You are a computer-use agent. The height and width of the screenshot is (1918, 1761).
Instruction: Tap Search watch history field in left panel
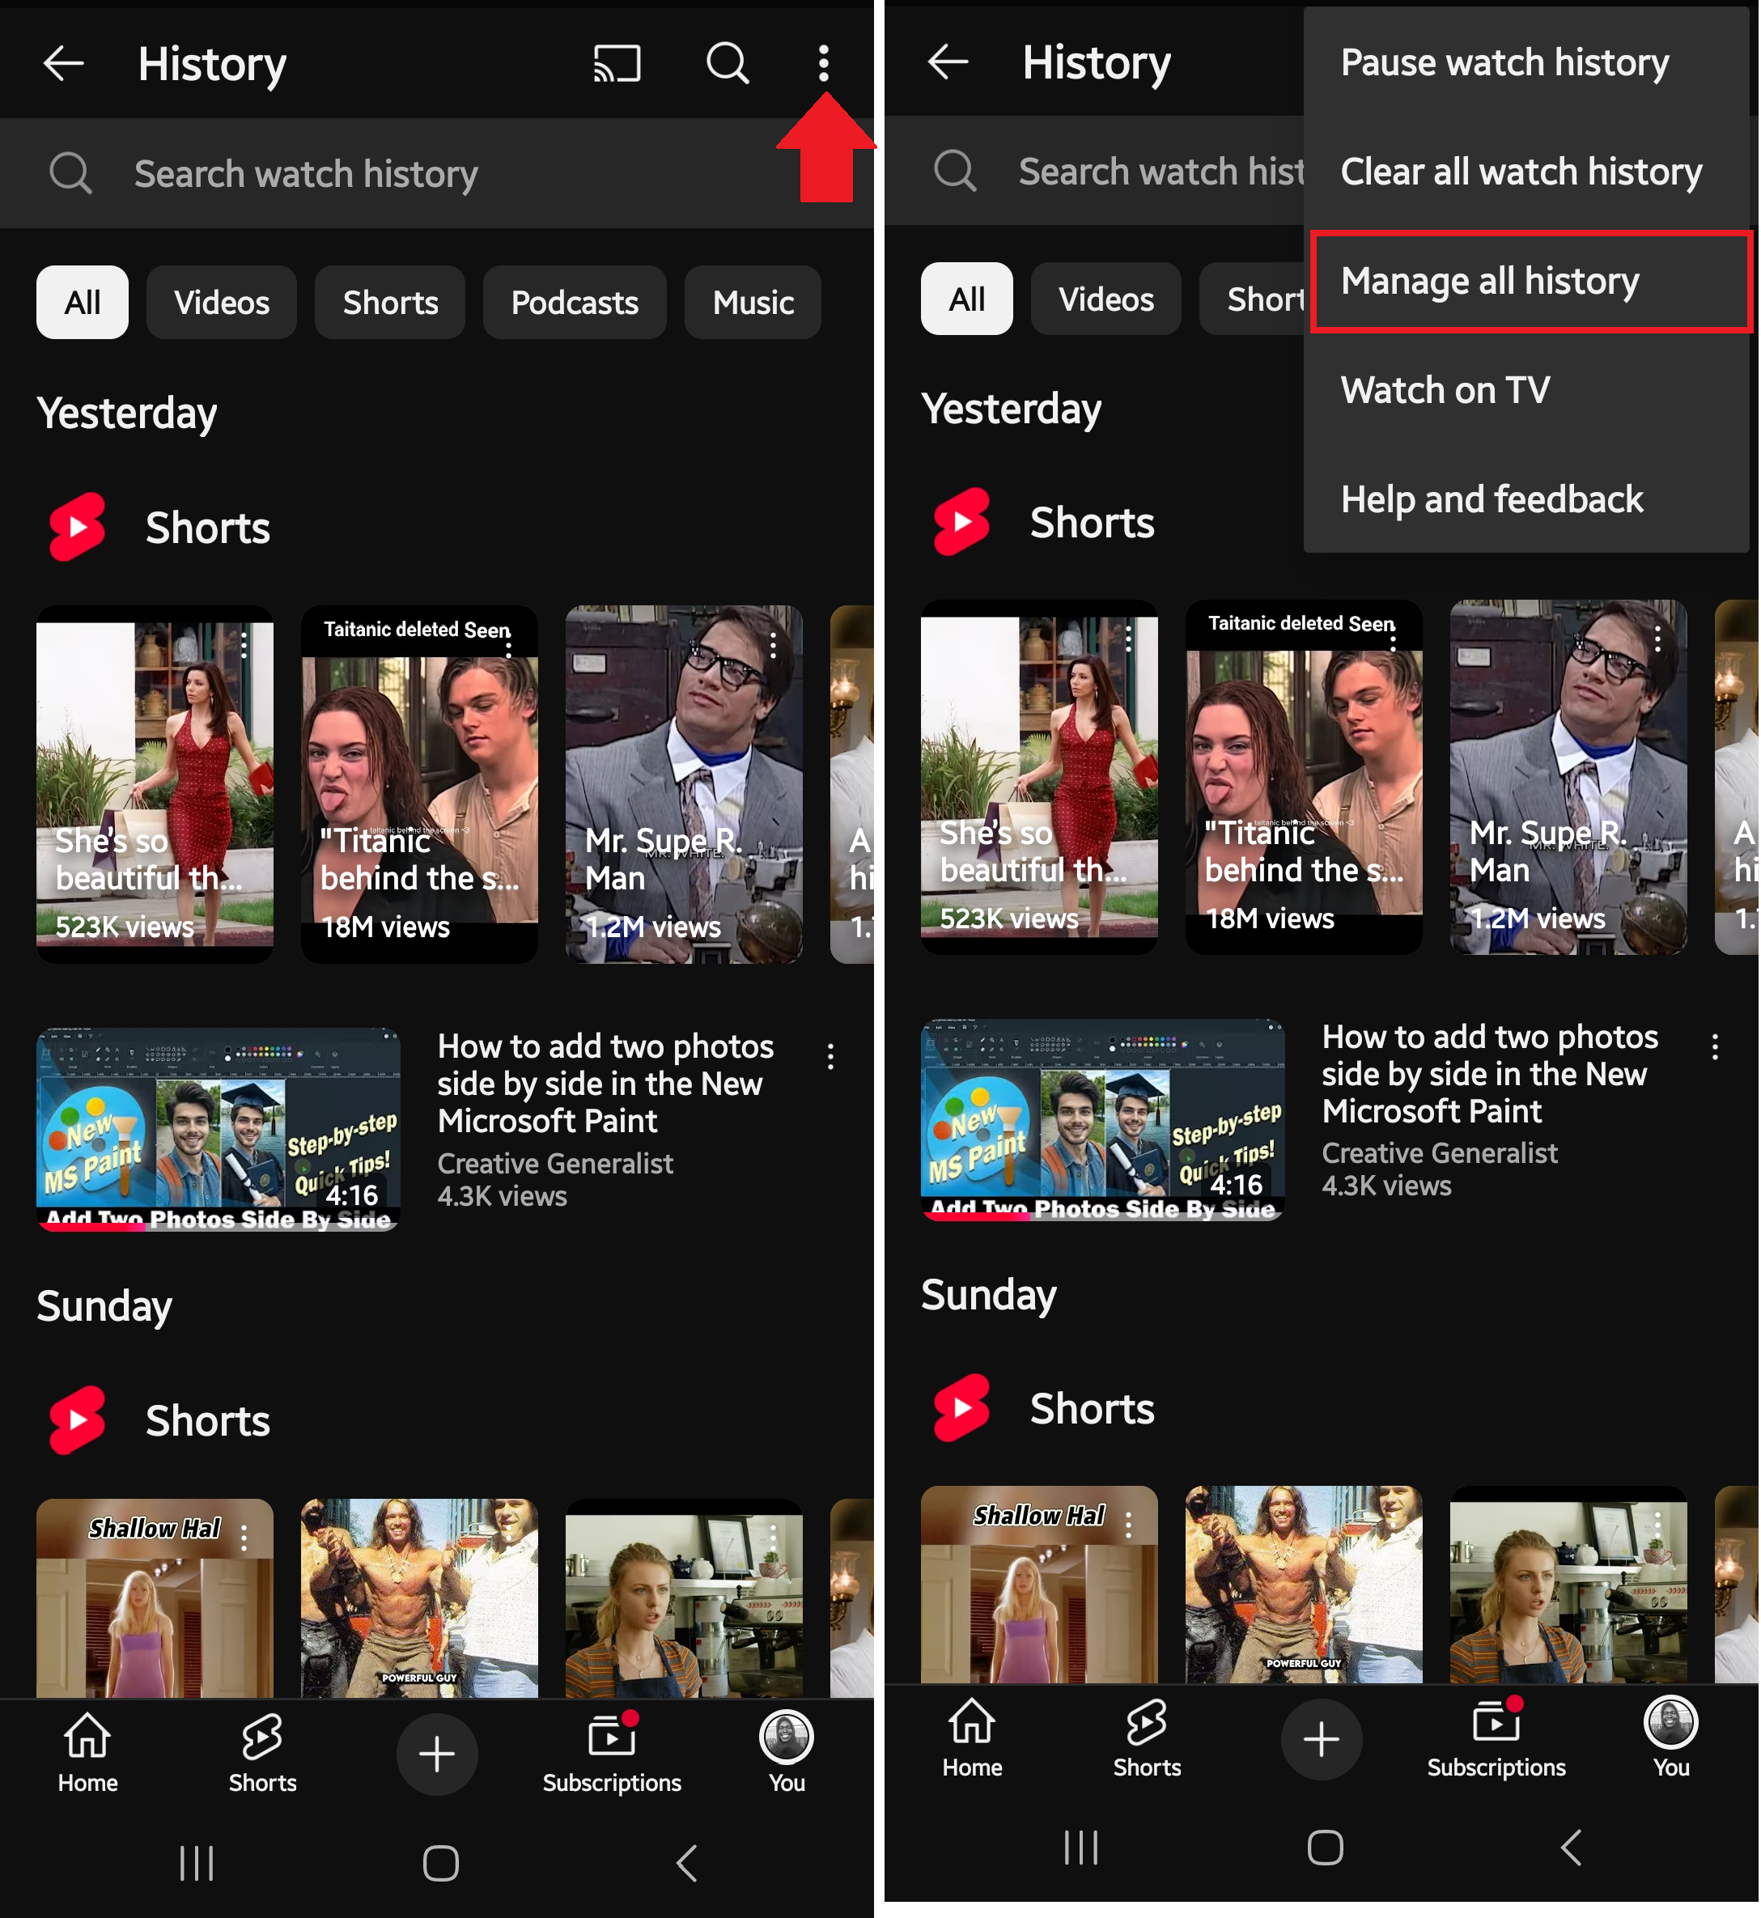pyautogui.click(x=305, y=174)
